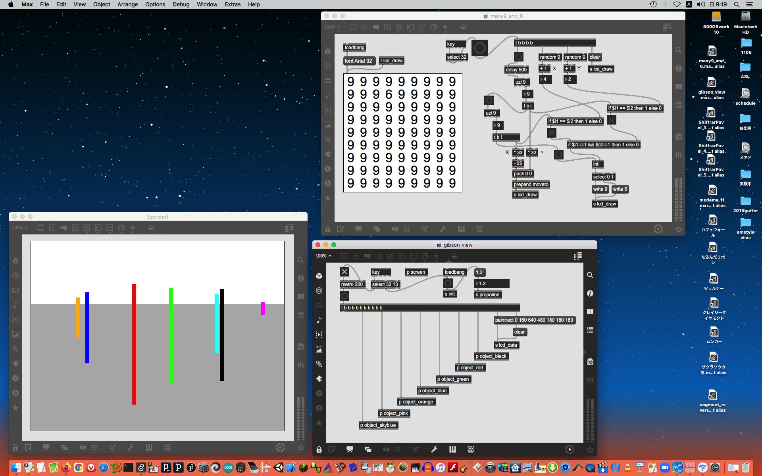This screenshot has height=476, width=762.
Task: Open the piano keyboard icon in gibson_view
Action: (452, 449)
